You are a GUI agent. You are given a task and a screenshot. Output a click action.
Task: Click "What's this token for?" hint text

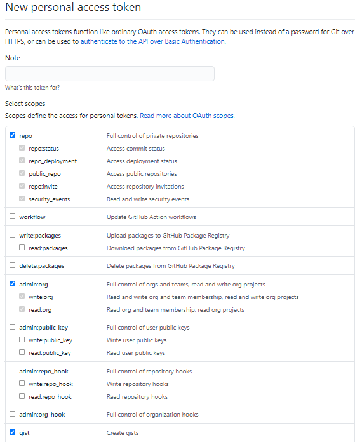[32, 88]
